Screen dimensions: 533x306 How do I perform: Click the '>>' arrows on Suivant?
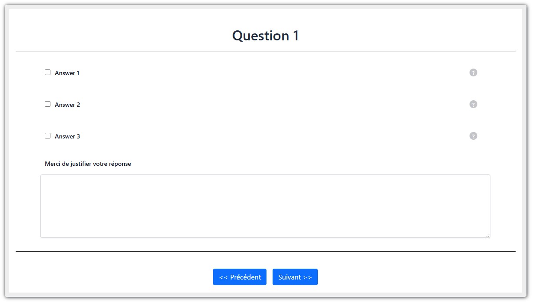tap(307, 277)
